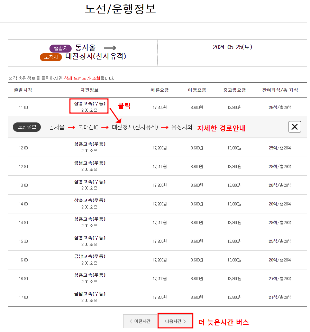
Task: Click the 출발지 (departure) badge icon
Action: [60, 48]
